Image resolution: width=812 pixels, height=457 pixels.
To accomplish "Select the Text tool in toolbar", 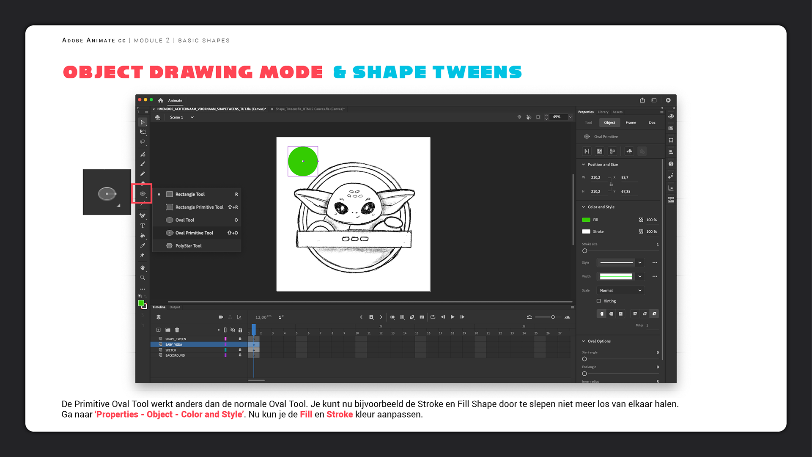I will pyautogui.click(x=143, y=226).
